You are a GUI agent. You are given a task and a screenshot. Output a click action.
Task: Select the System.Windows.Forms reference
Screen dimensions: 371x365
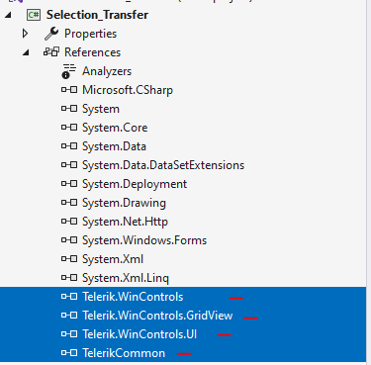144,240
